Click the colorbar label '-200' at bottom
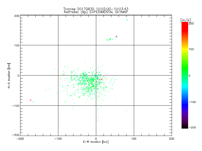 point(192,127)
